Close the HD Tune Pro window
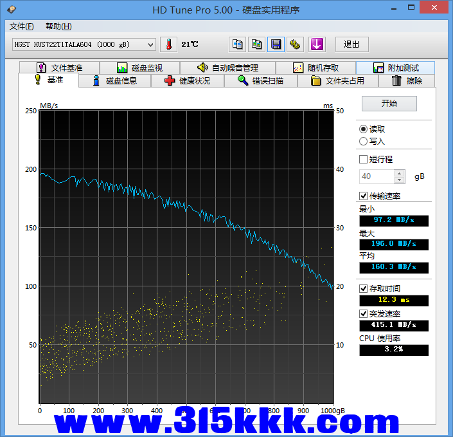The image size is (453, 437). (434, 8)
